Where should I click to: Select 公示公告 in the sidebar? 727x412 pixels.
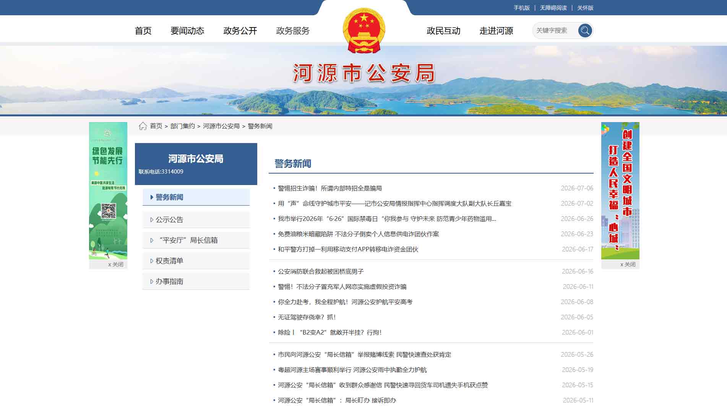tap(196, 220)
